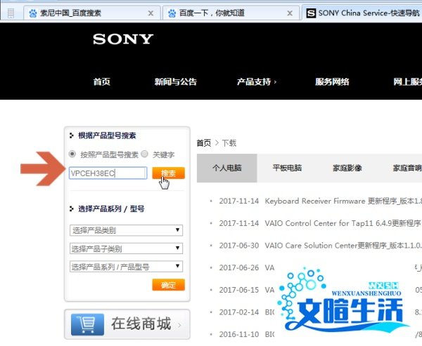Open VAIO Control Center for Tap11 link
The width and height of the screenshot is (422, 346).
tap(343, 223)
